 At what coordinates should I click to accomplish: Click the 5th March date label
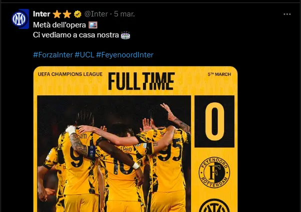point(219,74)
